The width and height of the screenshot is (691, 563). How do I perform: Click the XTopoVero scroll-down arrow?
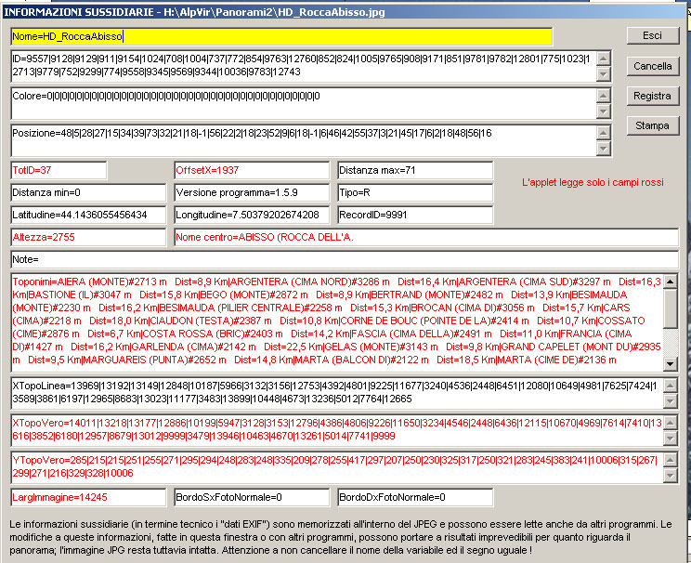(671, 438)
